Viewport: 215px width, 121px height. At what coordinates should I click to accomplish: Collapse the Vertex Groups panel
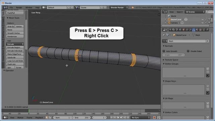170,64
